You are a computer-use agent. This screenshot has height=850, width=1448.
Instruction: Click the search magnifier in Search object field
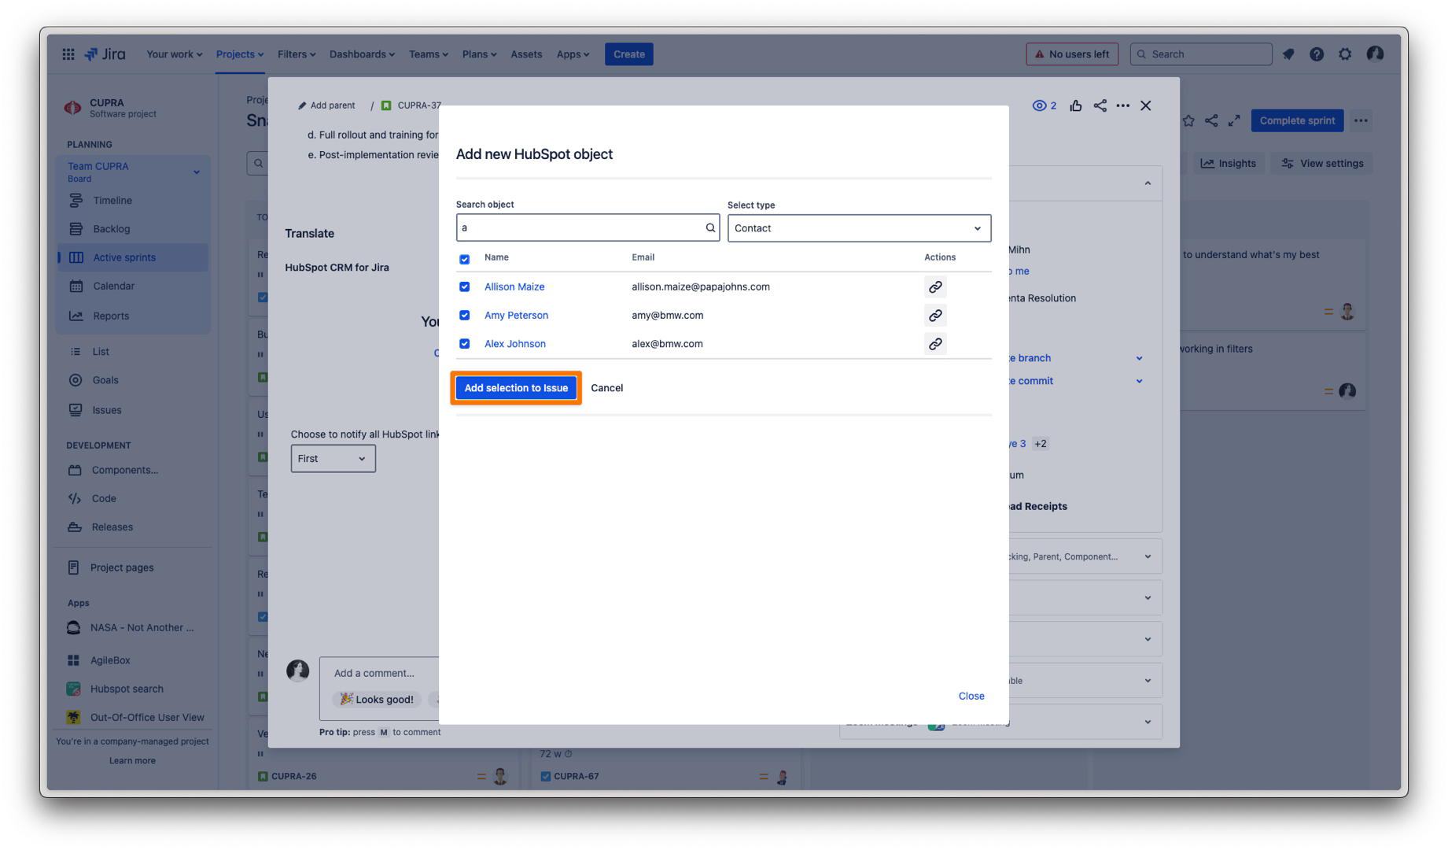click(x=710, y=227)
